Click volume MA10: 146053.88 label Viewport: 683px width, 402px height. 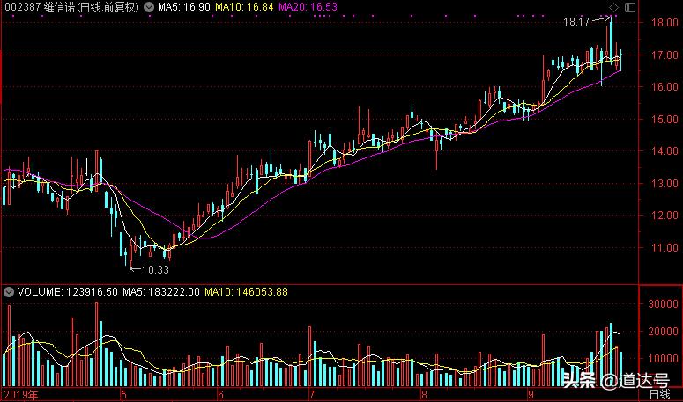[x=246, y=292]
